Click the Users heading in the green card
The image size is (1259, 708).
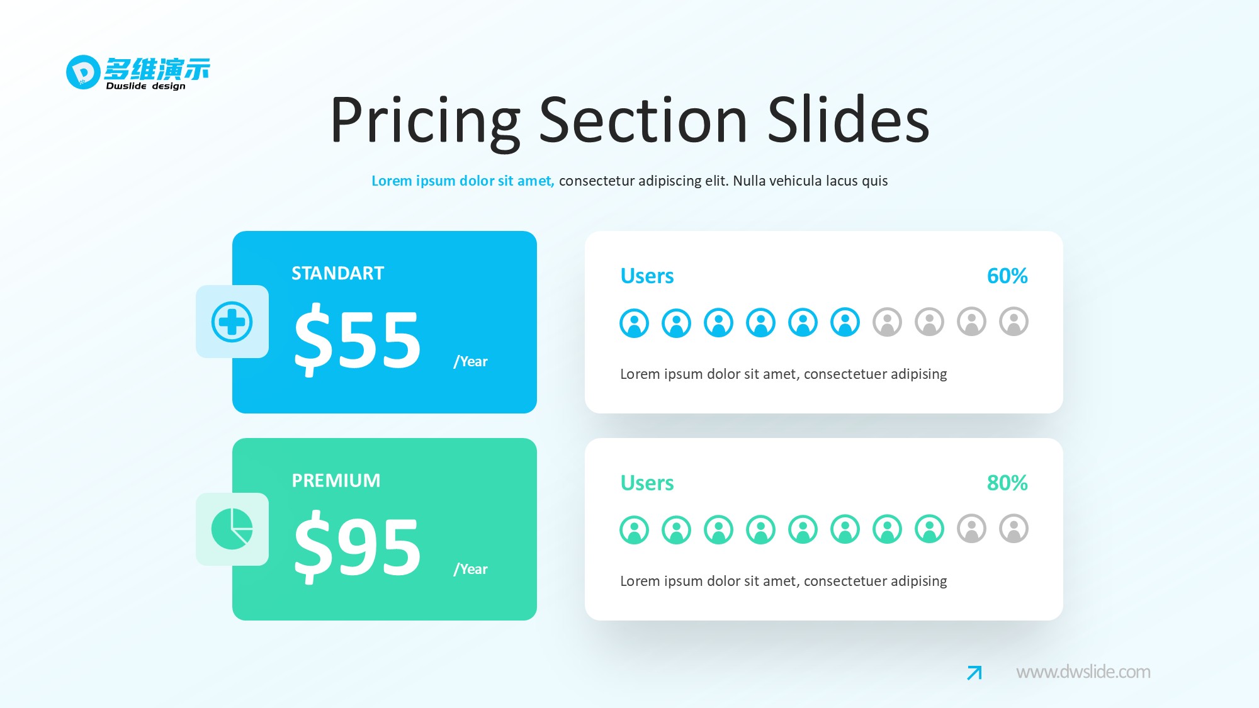tap(646, 483)
